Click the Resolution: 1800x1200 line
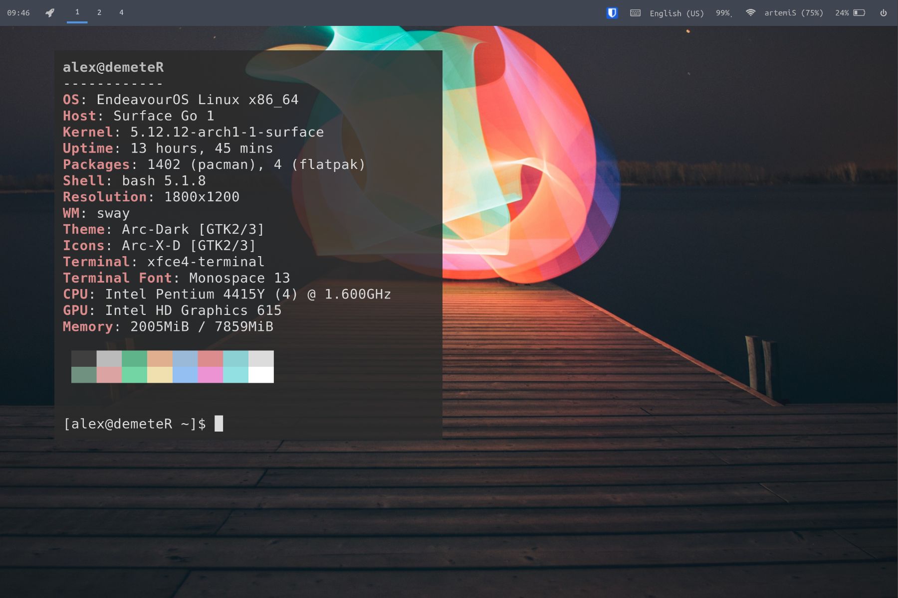Viewport: 898px width, 598px height. pyautogui.click(x=151, y=197)
